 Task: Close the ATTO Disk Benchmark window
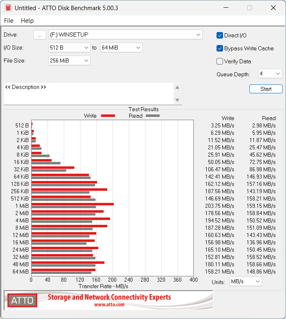273,8
